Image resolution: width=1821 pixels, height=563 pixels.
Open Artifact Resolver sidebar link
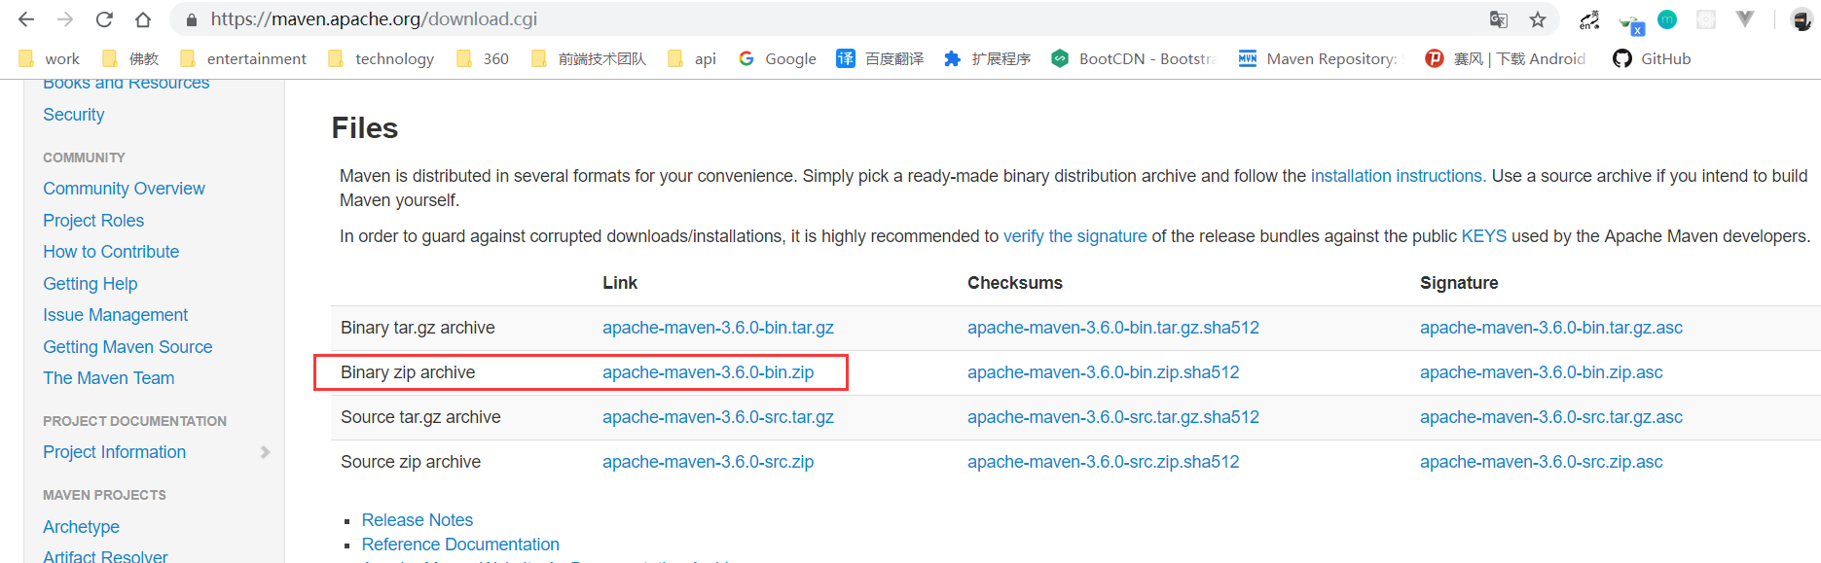coord(105,556)
